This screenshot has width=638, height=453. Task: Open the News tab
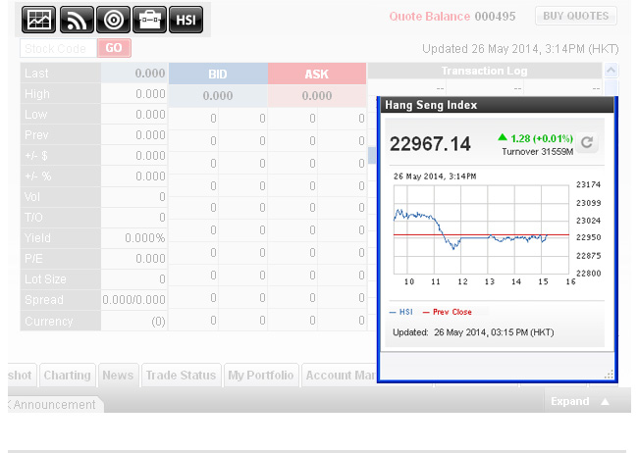(x=118, y=375)
